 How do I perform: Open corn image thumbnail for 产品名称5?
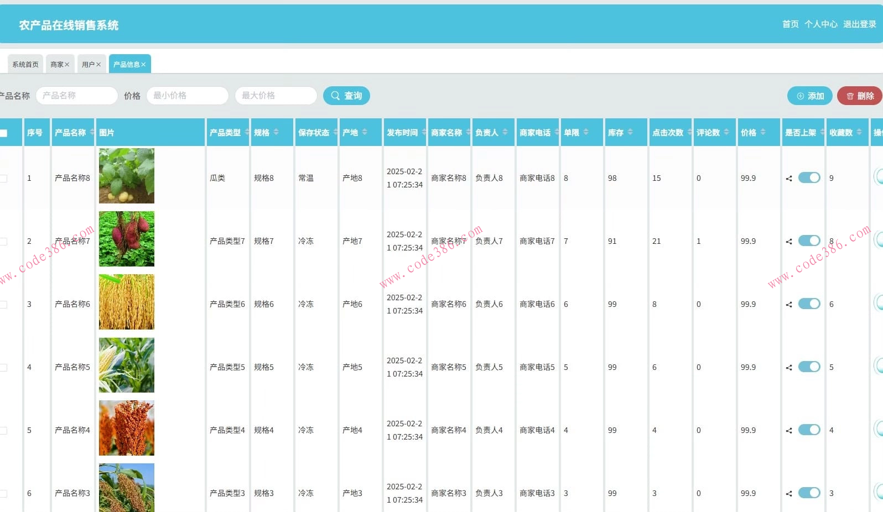coord(127,365)
